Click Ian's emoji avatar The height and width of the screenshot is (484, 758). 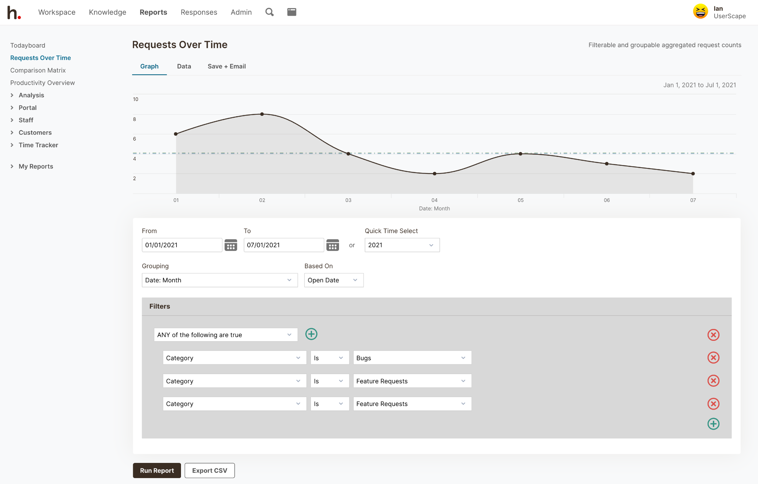700,11
